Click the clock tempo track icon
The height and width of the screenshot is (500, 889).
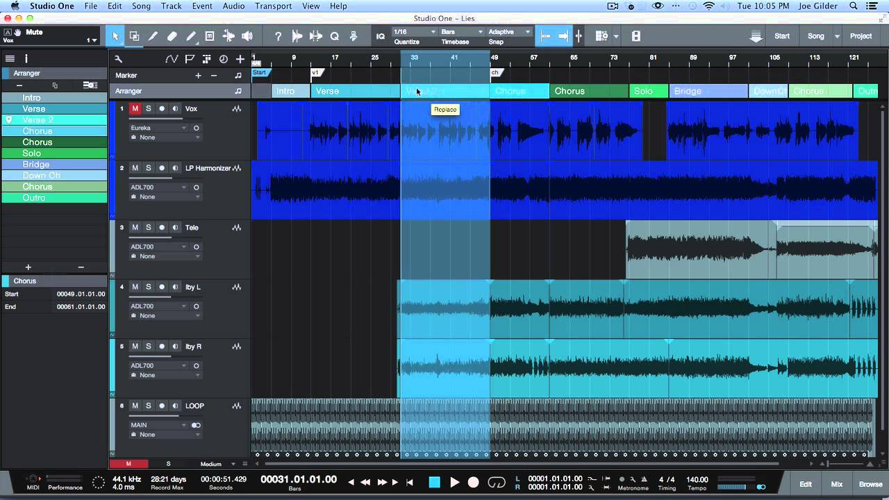click(223, 59)
